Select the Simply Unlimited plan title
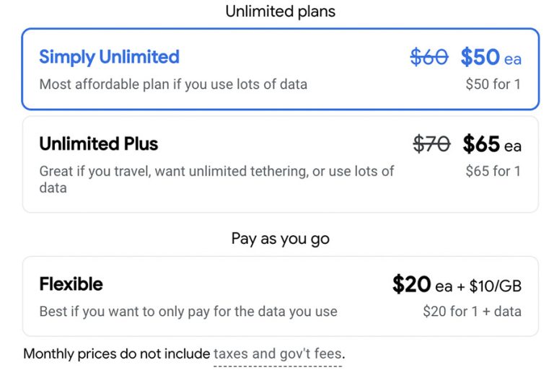 [x=109, y=57]
